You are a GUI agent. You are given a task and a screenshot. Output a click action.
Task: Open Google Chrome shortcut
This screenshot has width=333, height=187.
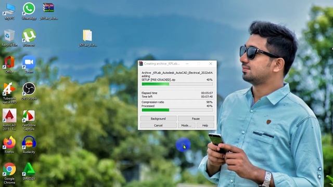[9, 173]
